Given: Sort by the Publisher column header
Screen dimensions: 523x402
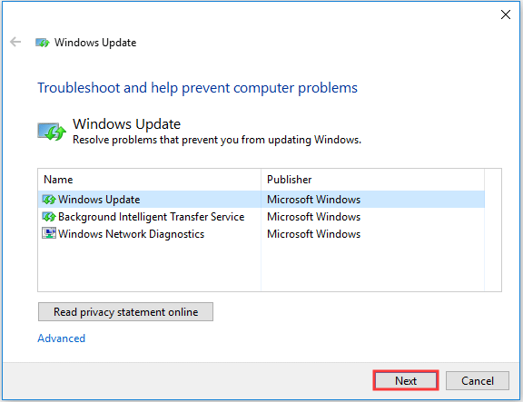Looking at the screenshot, I should pos(372,180).
